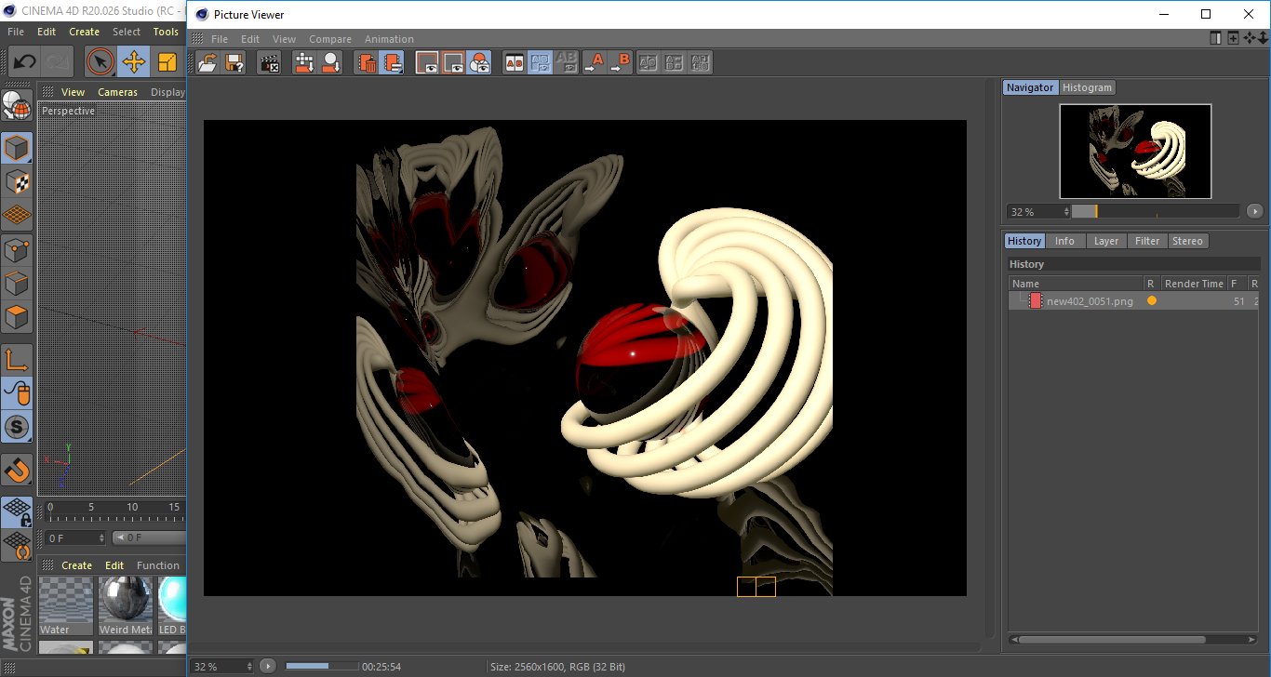The width and height of the screenshot is (1271, 677).
Task: Click the grid-with-arrow render icon
Action: [304, 62]
